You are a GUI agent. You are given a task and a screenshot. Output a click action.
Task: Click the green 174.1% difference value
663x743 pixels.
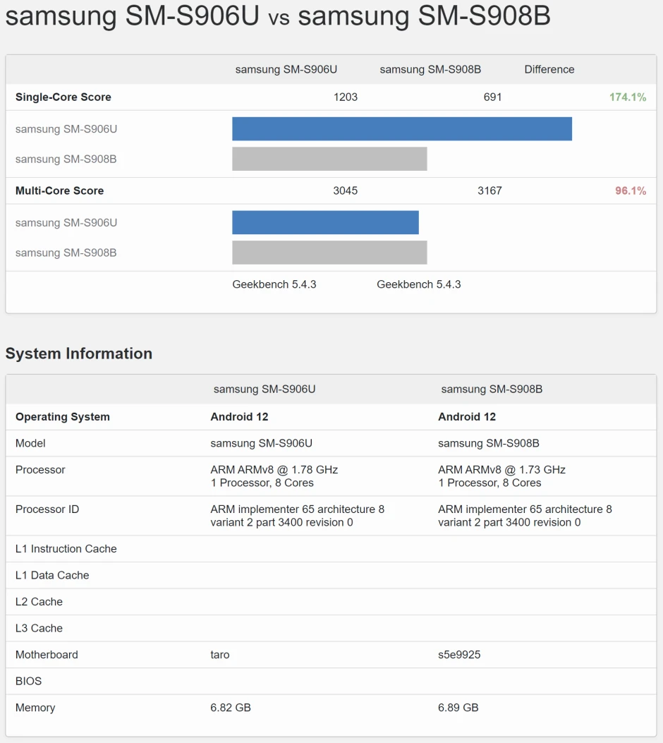coord(627,97)
